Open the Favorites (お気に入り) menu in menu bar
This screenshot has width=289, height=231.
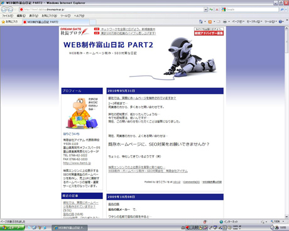(49, 16)
